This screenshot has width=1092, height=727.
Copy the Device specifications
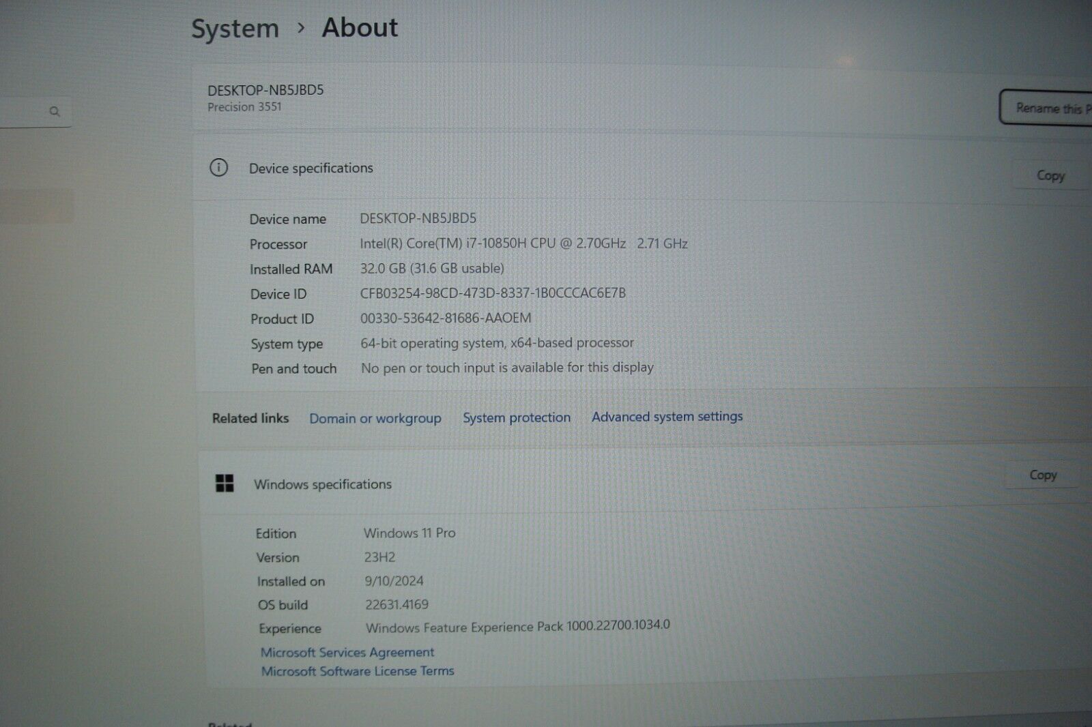tap(1050, 176)
